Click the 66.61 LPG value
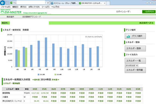The width and height of the screenshot is (156, 105). [x=46, y=101]
